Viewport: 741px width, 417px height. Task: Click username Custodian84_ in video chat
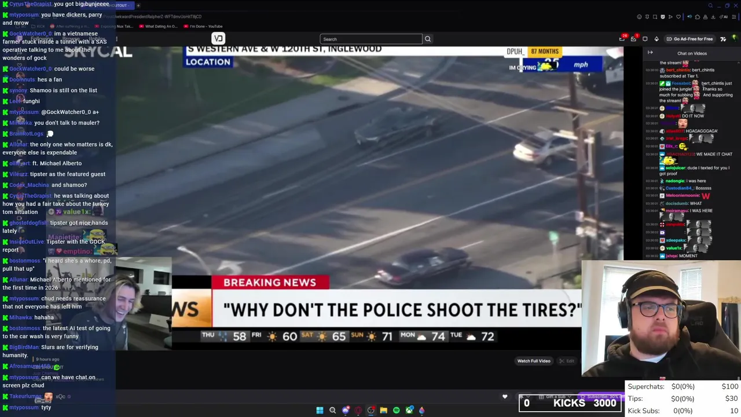(x=678, y=188)
